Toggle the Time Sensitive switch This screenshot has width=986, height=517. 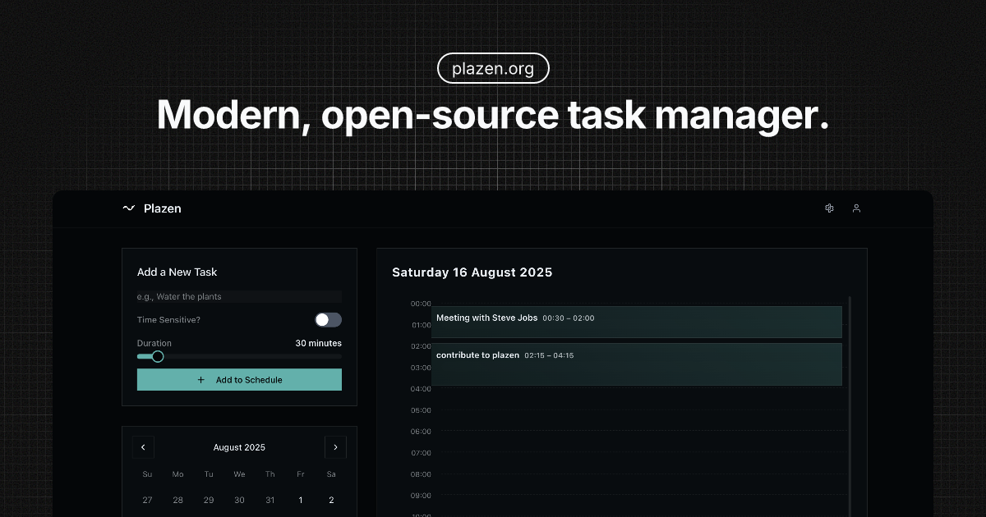coord(328,320)
